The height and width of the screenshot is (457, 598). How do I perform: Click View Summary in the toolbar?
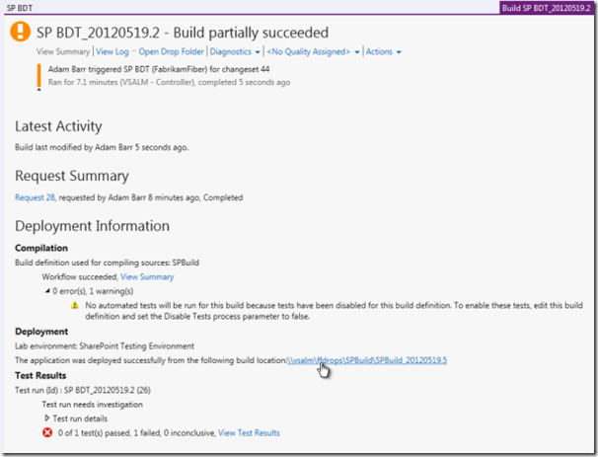pos(63,51)
